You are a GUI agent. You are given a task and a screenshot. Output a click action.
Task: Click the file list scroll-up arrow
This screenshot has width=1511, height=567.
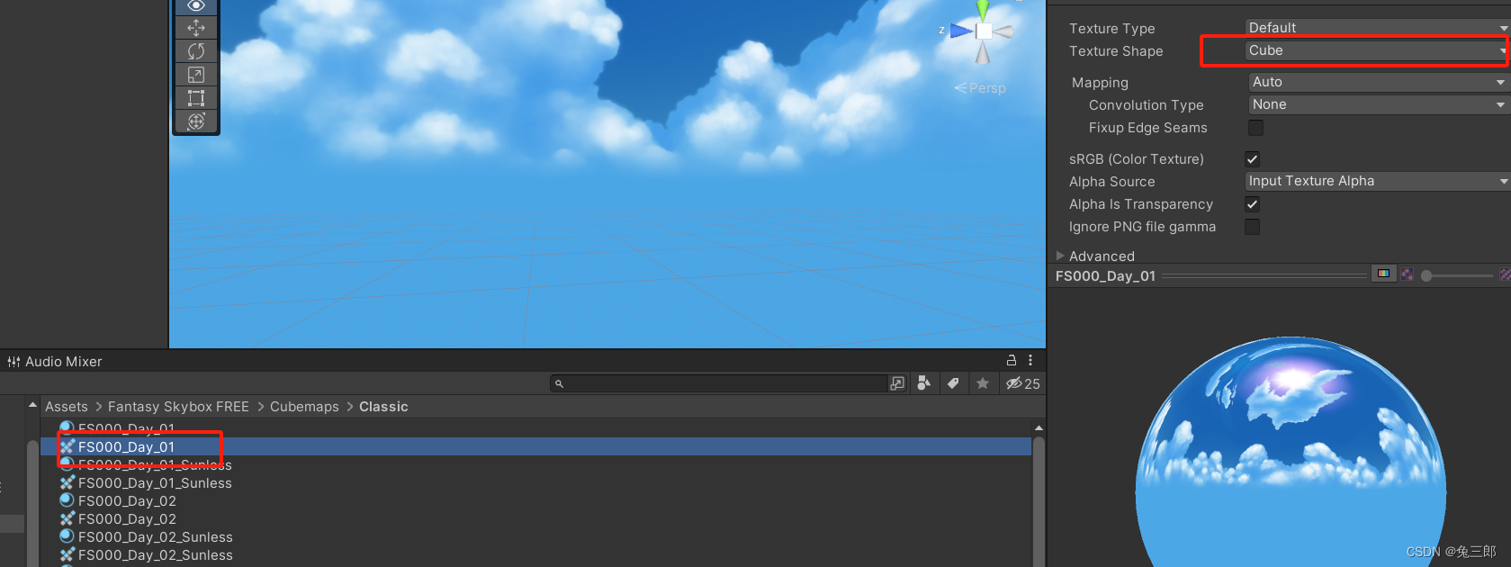coord(1039,427)
